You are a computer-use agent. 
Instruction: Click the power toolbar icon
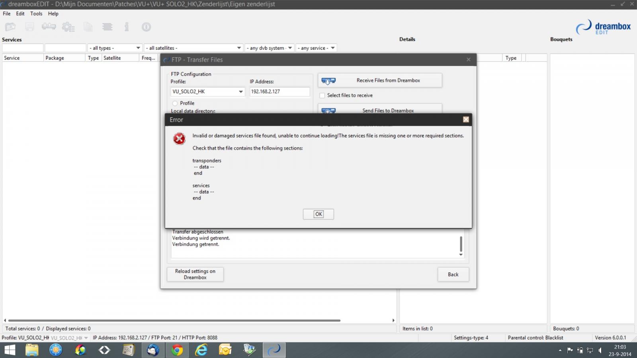pos(146,27)
